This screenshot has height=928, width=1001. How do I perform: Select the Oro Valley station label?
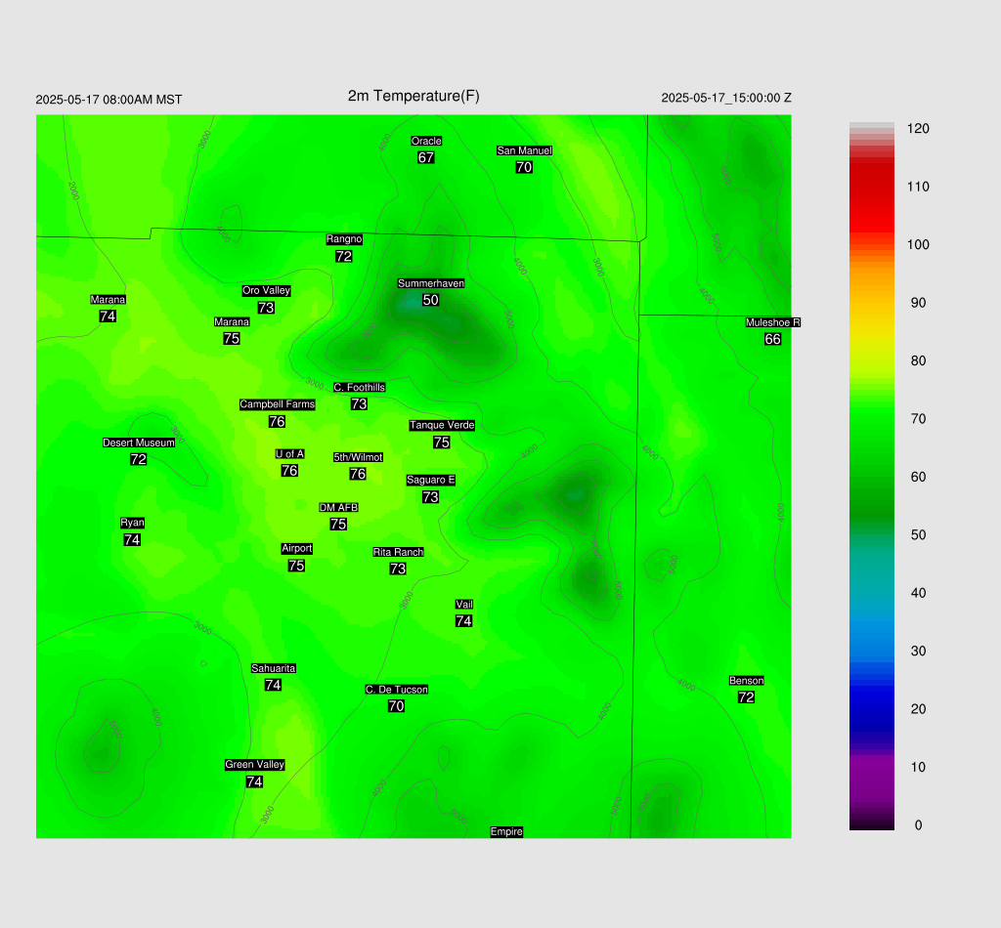[266, 290]
